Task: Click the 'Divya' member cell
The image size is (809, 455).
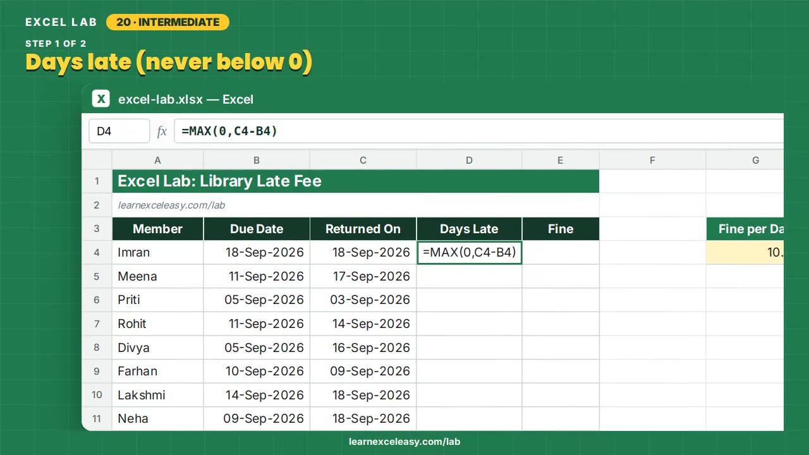Action: (x=157, y=348)
